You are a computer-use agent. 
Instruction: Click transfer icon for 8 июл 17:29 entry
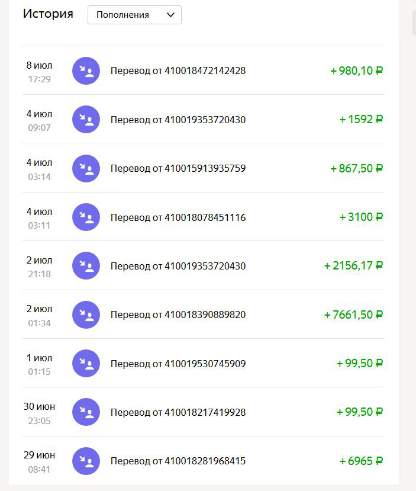[x=86, y=70]
